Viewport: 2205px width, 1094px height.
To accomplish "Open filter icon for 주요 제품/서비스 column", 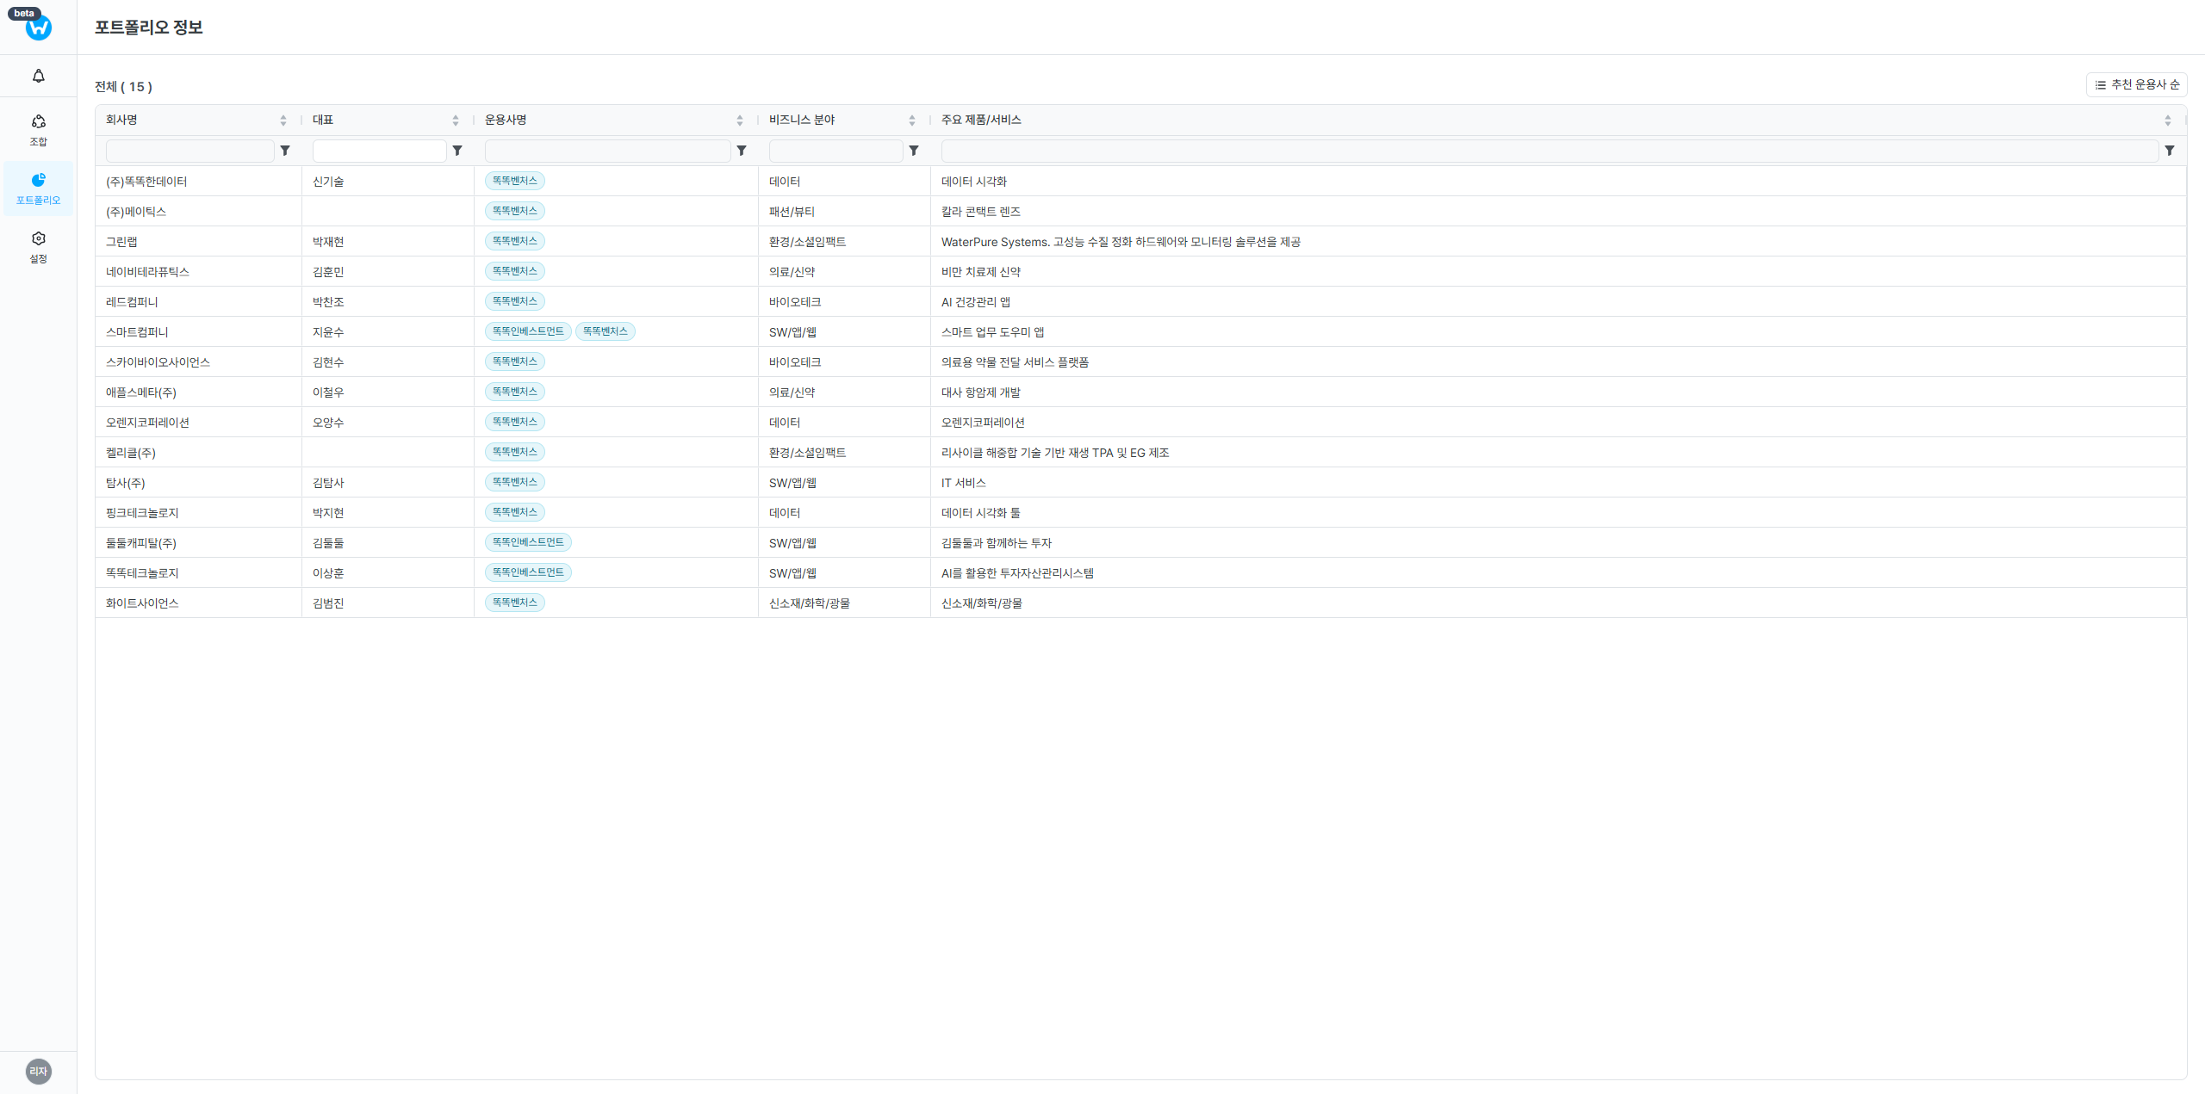I will pos(2170,151).
